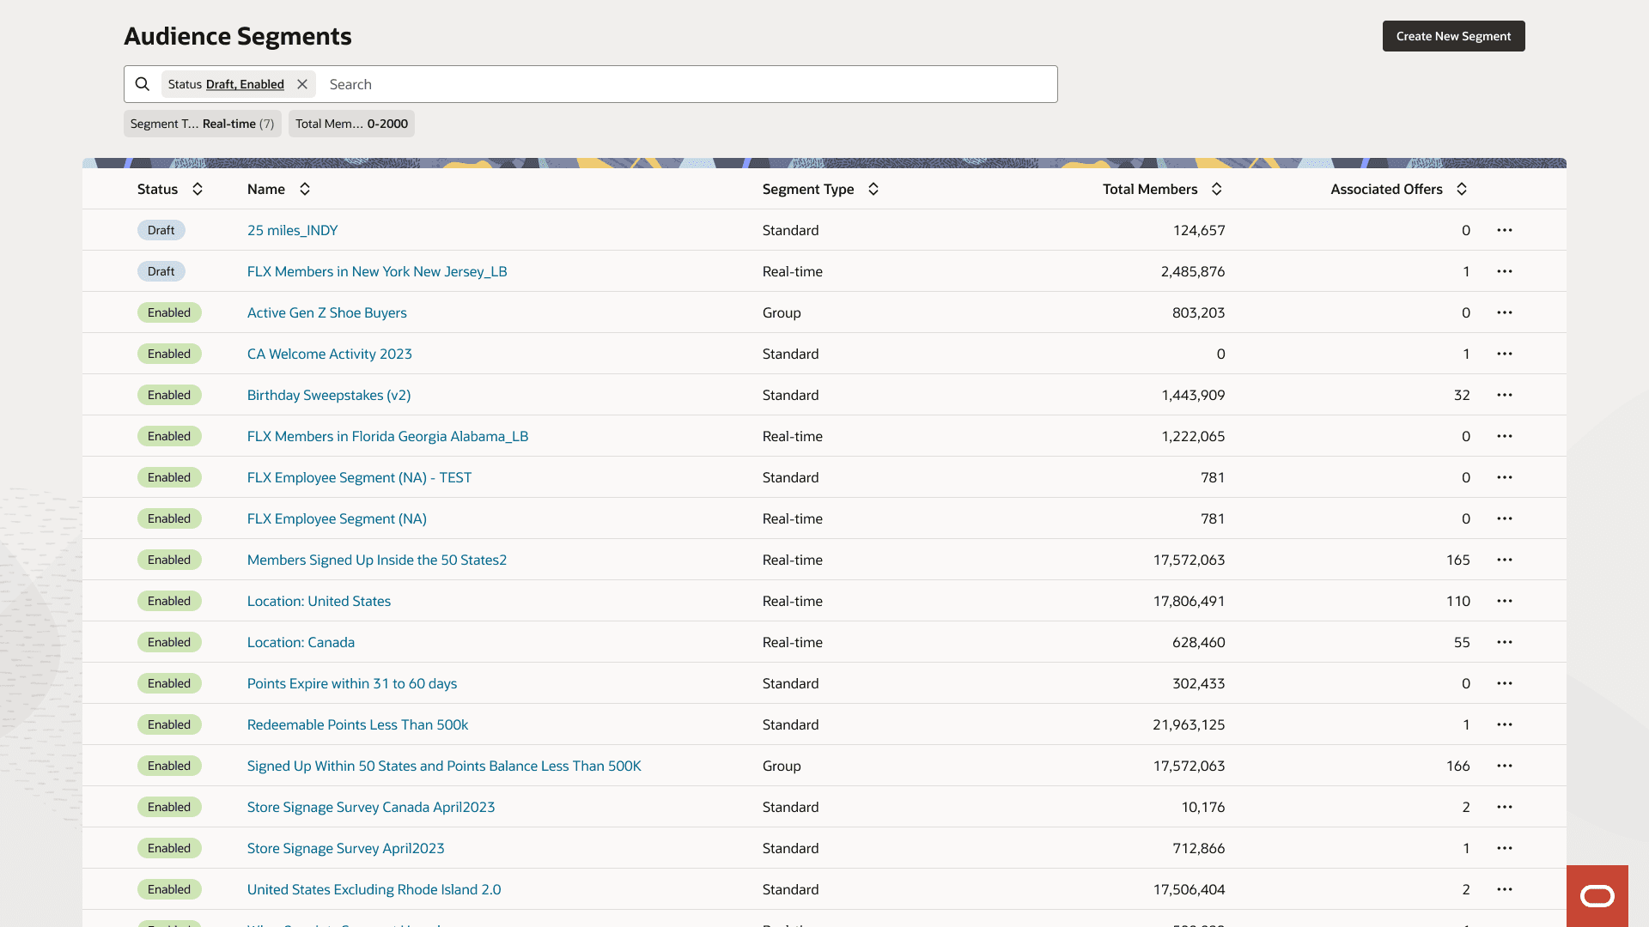Screen dimensions: 1649x927
Task: Open Status Draft, Enabled filter dropdown
Action: [x=244, y=84]
